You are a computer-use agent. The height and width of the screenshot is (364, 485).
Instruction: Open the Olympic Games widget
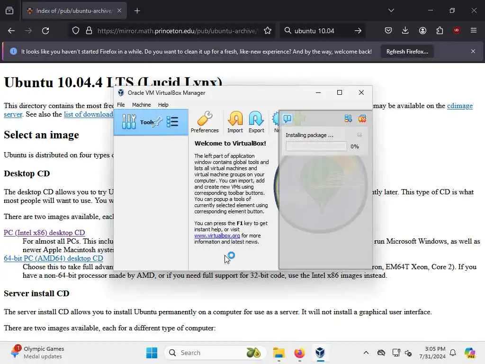(x=37, y=353)
